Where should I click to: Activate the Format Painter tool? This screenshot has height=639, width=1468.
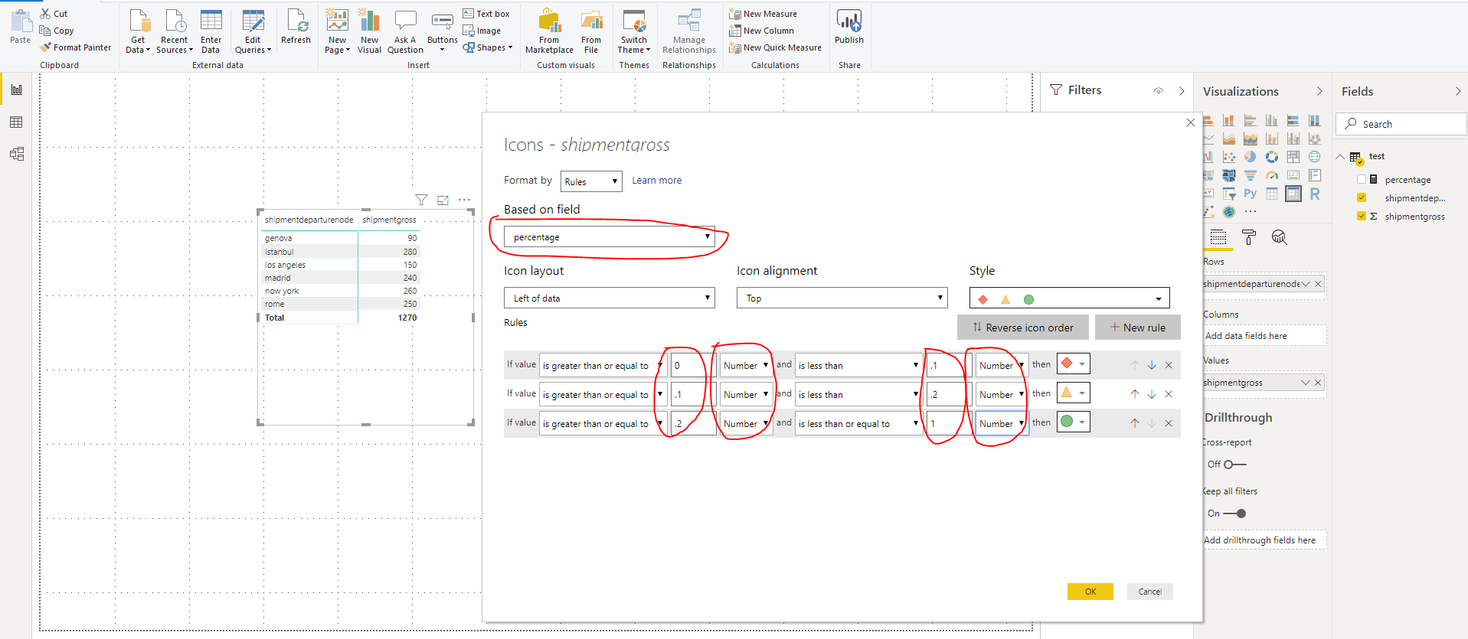click(x=76, y=47)
